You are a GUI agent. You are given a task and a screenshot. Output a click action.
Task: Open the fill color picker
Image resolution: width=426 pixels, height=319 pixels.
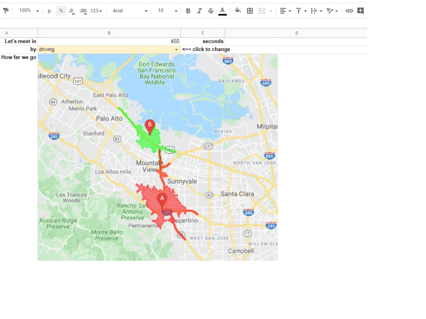click(x=238, y=11)
